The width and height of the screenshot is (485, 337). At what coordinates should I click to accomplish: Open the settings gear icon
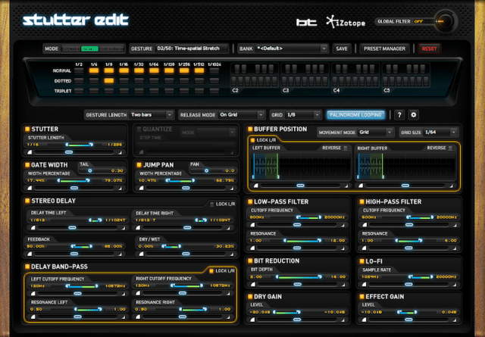tap(413, 115)
